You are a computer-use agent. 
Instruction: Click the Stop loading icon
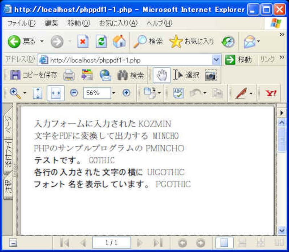[x=83, y=42]
